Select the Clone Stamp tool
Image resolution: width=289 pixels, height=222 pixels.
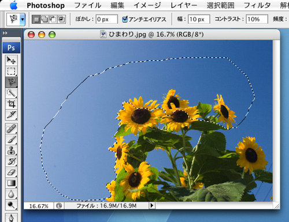click(12, 150)
